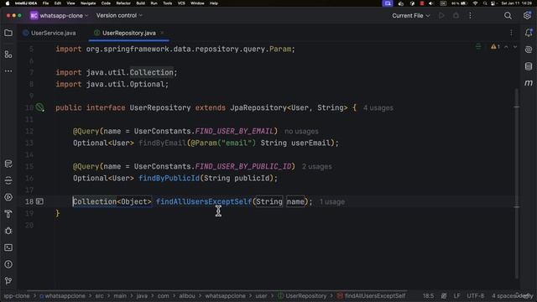Click cursor position 18:5 in status bar
Viewport: 537px width, 302px height.
pyautogui.click(x=428, y=295)
